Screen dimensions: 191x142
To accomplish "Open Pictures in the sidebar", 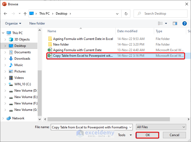I will tap(20, 71).
